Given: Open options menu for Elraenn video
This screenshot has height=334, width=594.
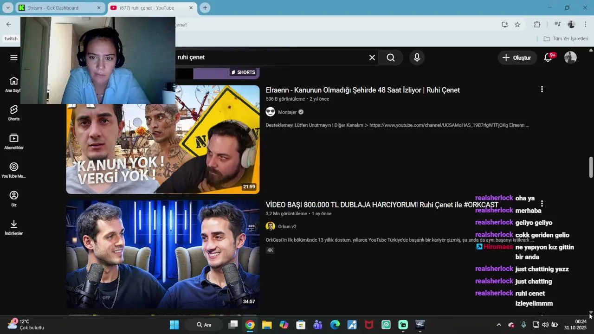Looking at the screenshot, I should click(x=542, y=89).
